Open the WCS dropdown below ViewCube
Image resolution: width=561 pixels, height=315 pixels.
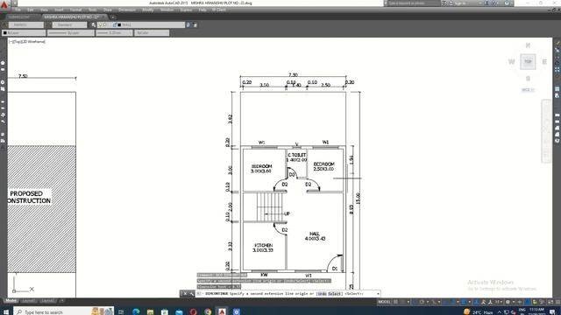(x=528, y=90)
